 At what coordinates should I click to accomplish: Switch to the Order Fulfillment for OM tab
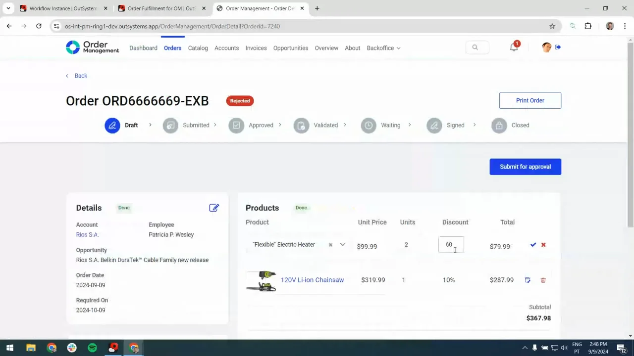161,8
